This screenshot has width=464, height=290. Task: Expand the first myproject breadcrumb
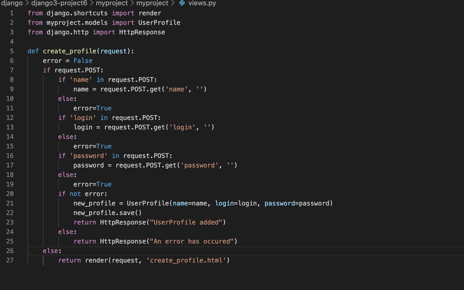(112, 3)
